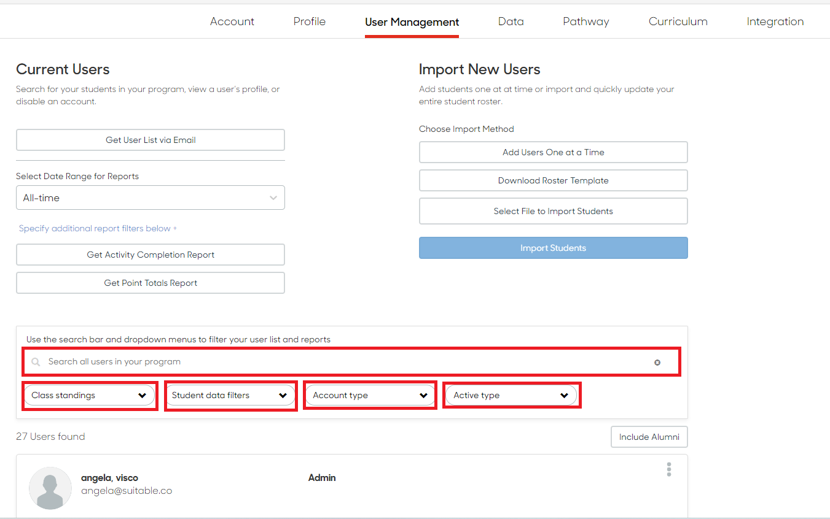Expand the All-time date range dropdown
Screen dimensions: 830x519
151,198
